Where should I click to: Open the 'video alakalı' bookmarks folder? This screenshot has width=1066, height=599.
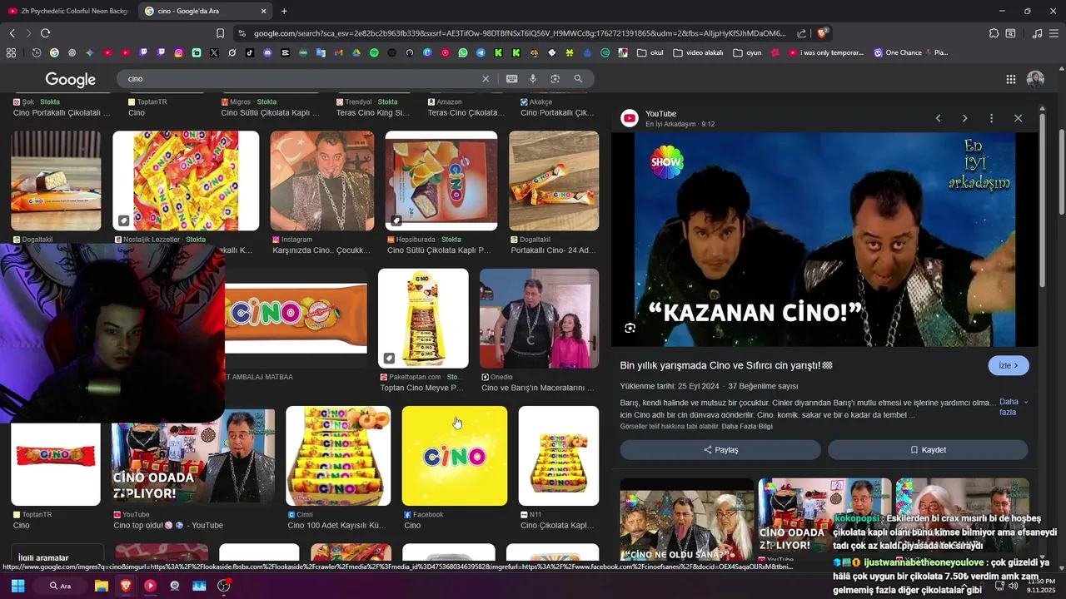[698, 52]
